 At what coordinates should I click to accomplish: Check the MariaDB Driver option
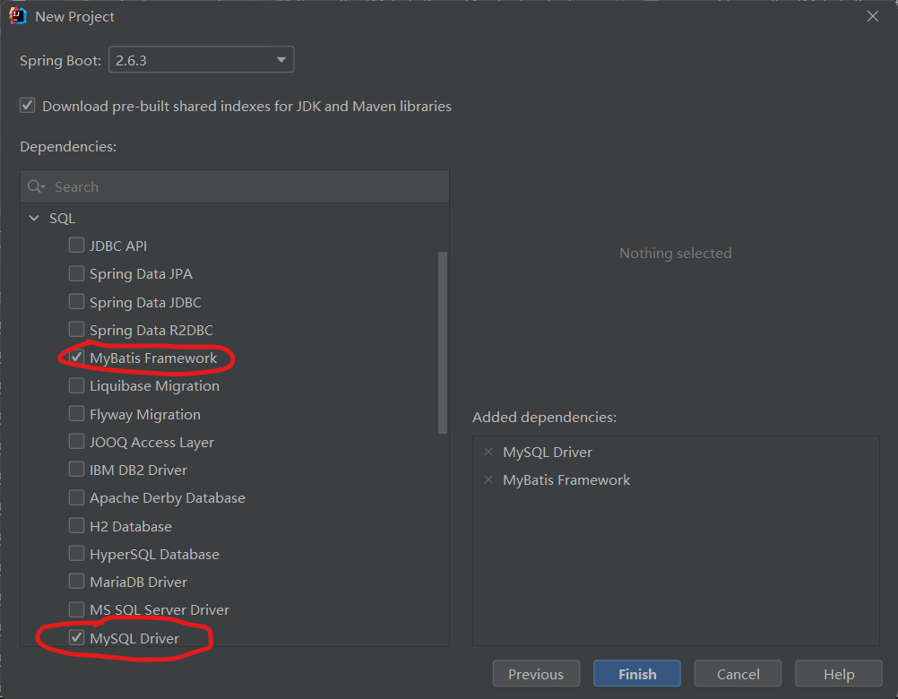click(x=76, y=581)
